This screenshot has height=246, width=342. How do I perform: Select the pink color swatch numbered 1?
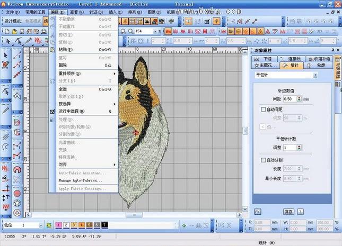58,225
